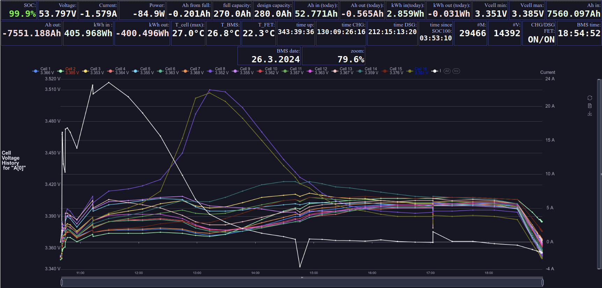
Task: Click the Ah out (today) value -0.565Ah
Action: 362,14
